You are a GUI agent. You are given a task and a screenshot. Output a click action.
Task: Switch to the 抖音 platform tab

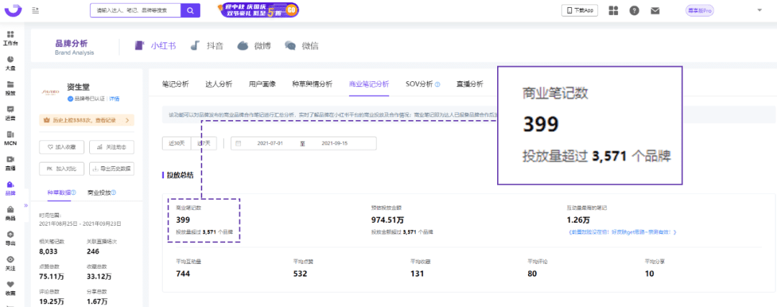coord(207,45)
